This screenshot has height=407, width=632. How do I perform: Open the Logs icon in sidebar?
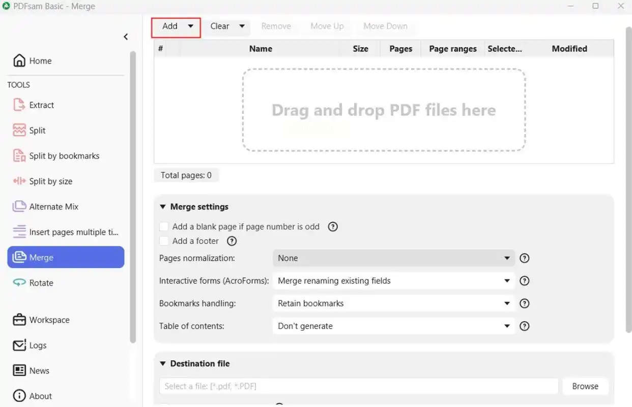(19, 346)
